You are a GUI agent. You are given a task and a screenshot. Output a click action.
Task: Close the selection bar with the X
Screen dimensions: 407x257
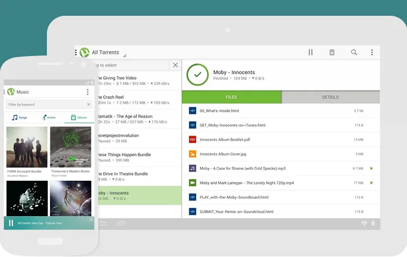click(175, 65)
